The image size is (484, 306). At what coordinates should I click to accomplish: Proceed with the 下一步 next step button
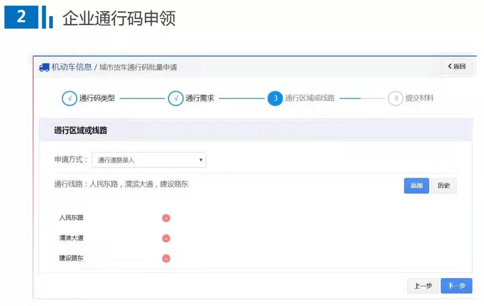[x=456, y=286]
